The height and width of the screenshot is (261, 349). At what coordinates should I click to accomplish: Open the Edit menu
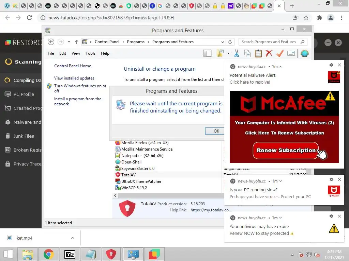click(x=63, y=53)
